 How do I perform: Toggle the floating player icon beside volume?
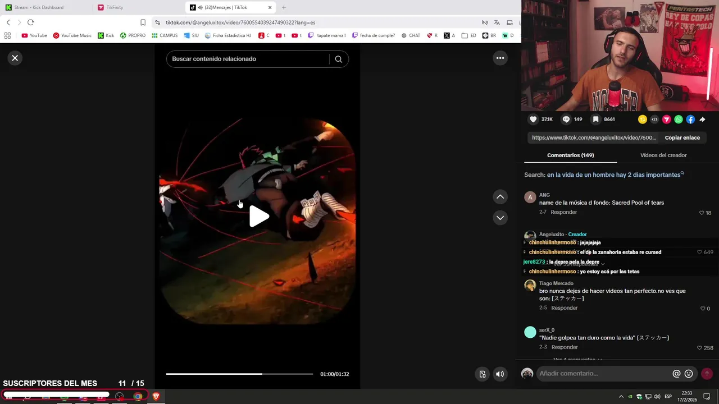[482, 374]
